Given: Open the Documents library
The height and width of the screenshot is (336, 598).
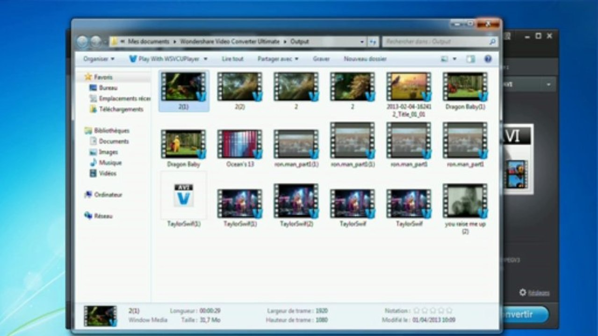Looking at the screenshot, I should [114, 141].
